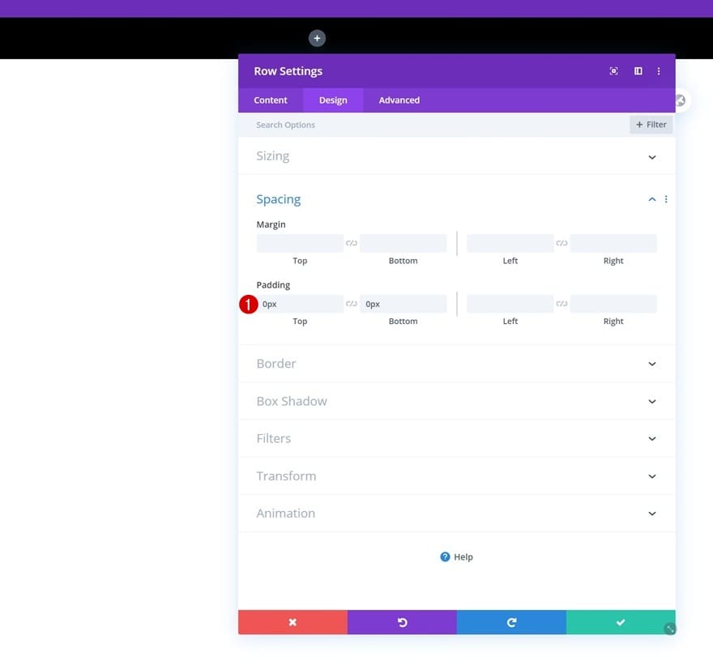This screenshot has height=665, width=713.
Task: Open the Help link
Action: [x=456, y=556]
